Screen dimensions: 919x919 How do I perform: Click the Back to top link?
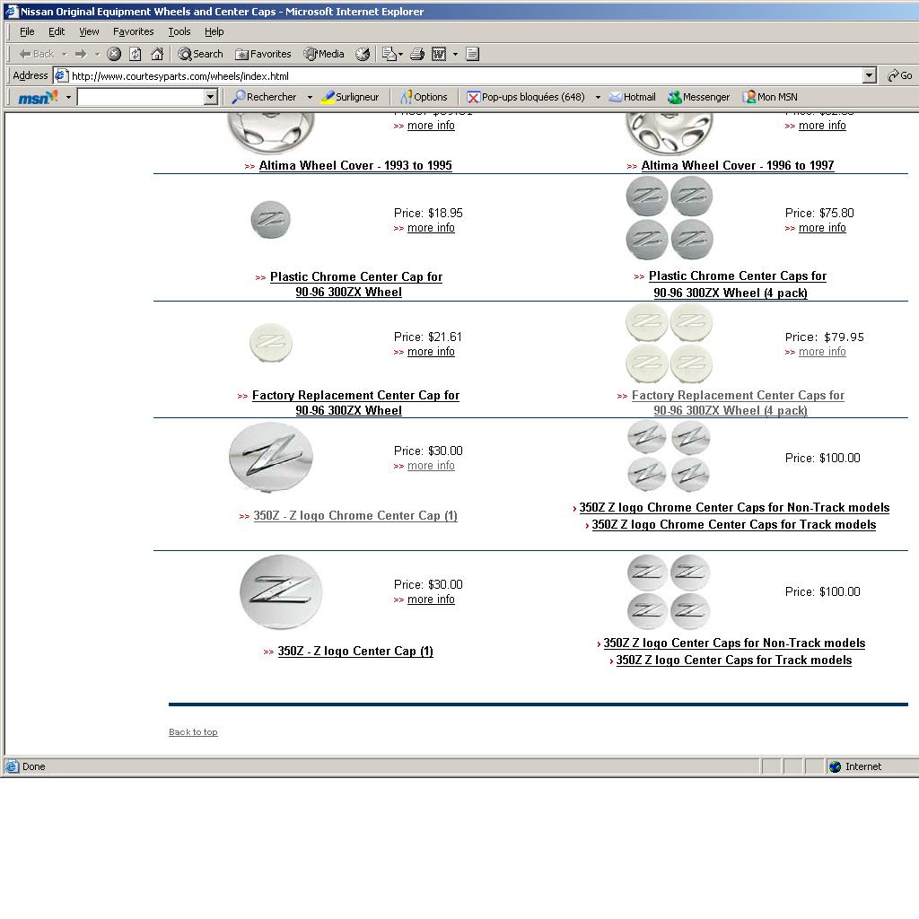(193, 732)
